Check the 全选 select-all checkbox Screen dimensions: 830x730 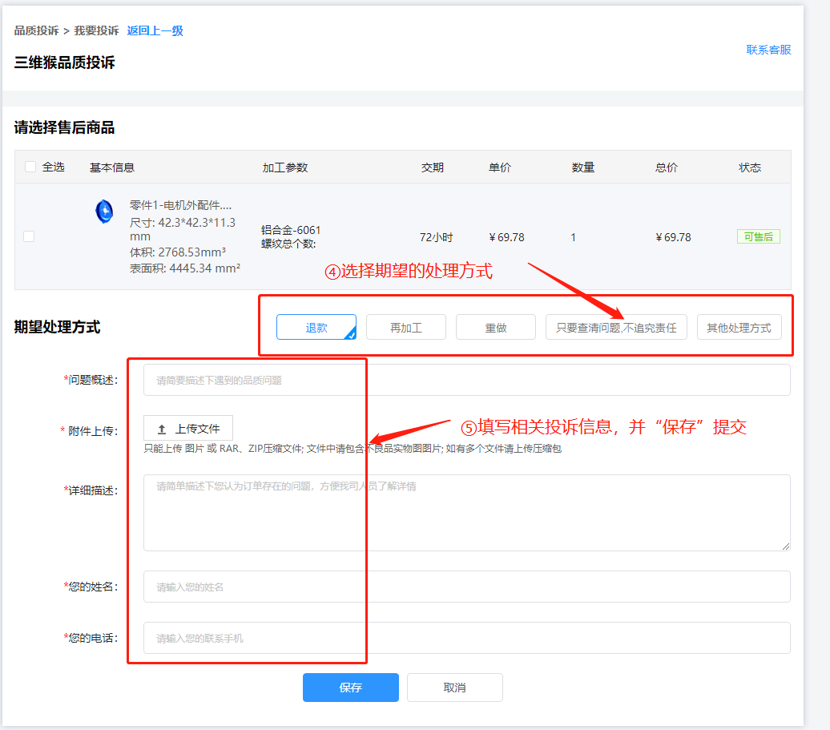(30, 167)
